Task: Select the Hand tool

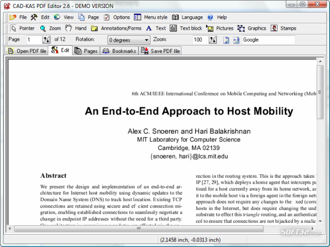Action: click(x=76, y=28)
